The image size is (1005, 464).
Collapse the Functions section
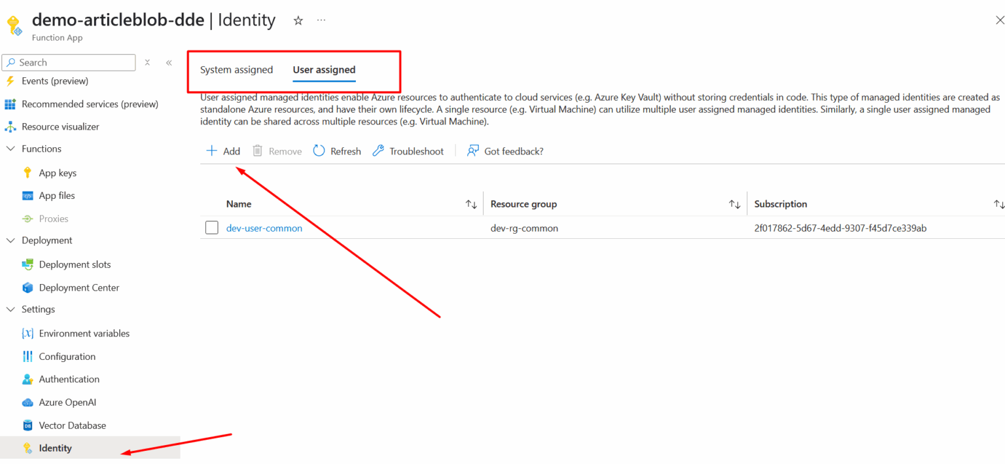pos(10,149)
